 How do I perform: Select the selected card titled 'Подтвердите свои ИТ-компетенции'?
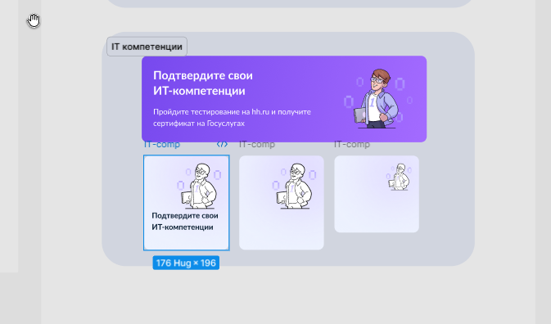point(186,203)
